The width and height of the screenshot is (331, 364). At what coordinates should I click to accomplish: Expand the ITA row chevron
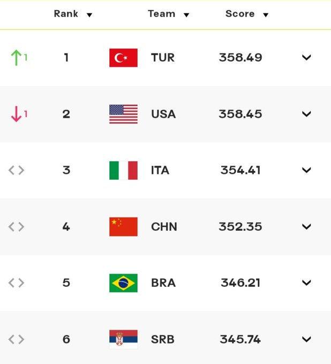[306, 170]
